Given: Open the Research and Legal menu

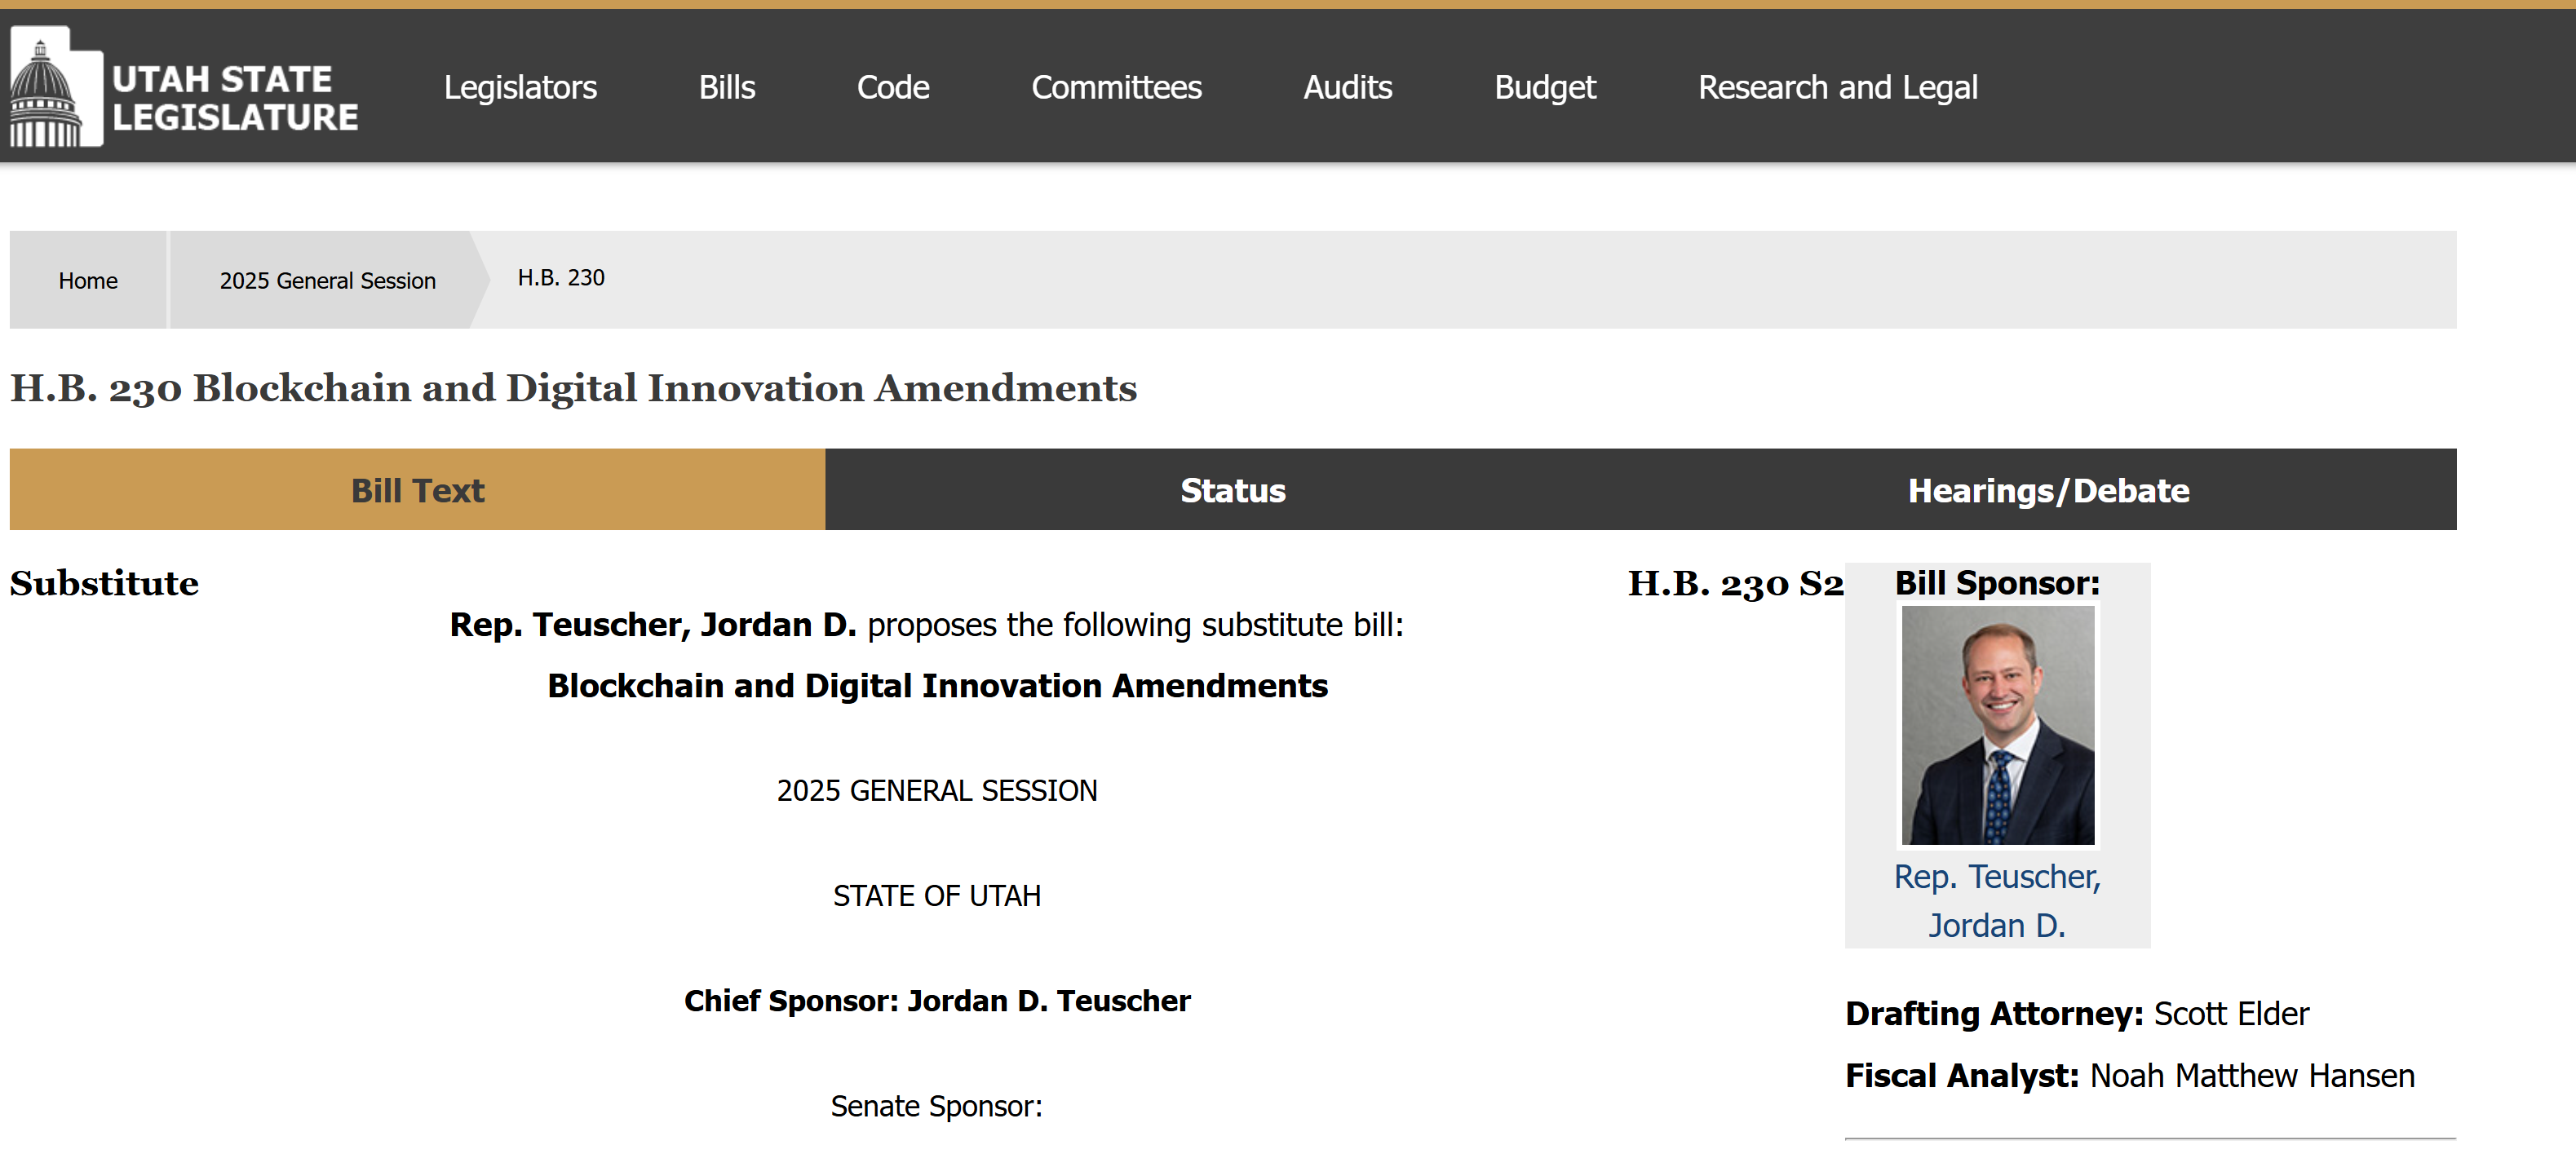Looking at the screenshot, I should [1837, 87].
